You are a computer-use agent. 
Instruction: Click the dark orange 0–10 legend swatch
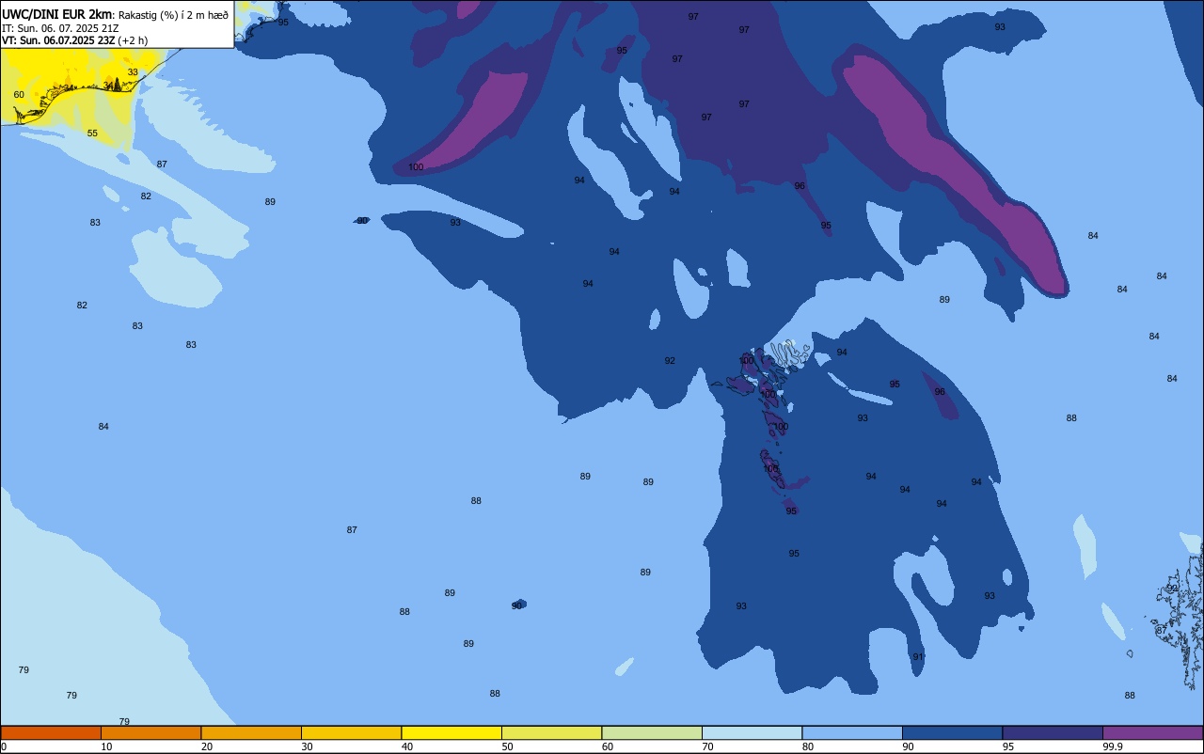click(51, 732)
